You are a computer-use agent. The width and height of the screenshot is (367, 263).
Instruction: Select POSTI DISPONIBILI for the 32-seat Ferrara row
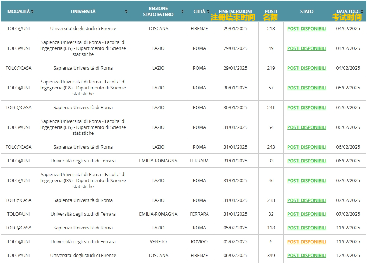307,214
